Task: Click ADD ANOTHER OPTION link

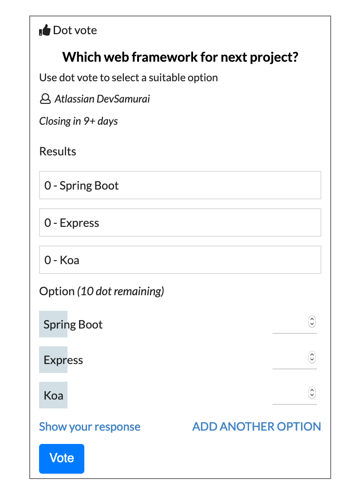Action: coord(257,427)
